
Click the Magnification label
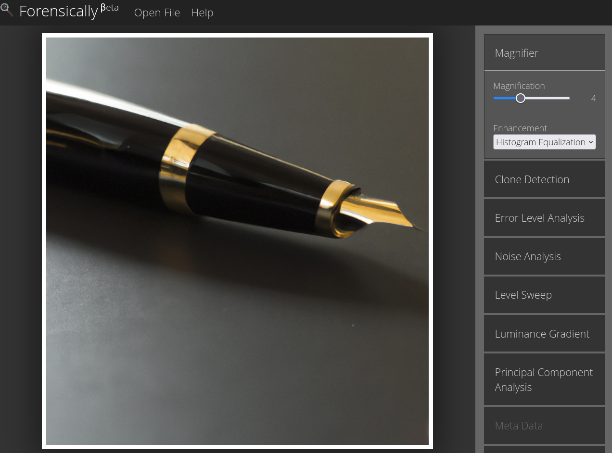pos(519,86)
